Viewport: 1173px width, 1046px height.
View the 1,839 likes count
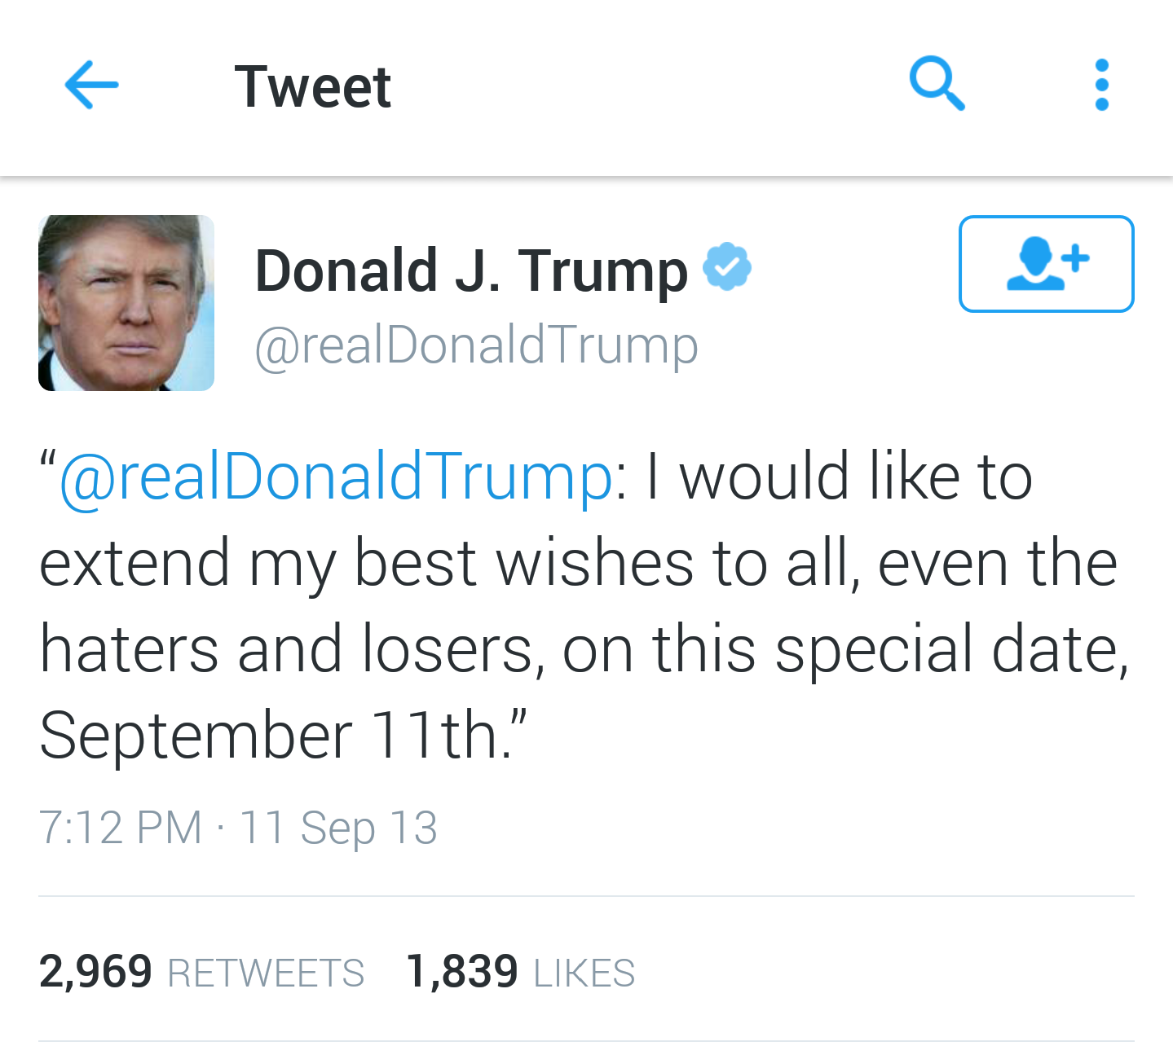(461, 971)
